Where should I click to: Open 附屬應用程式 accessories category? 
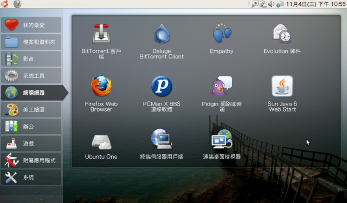[31, 160]
